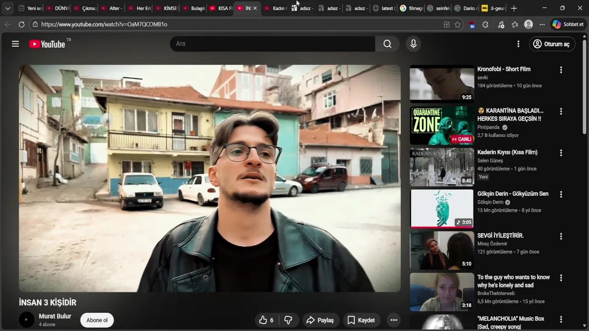
Task: Open the Favorites list icon
Action: [514, 24]
